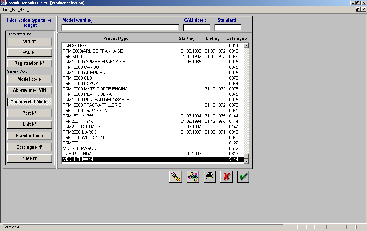This screenshot has width=367, height=231.
Task: Click starting date 01.01.2009
Action: (191, 154)
